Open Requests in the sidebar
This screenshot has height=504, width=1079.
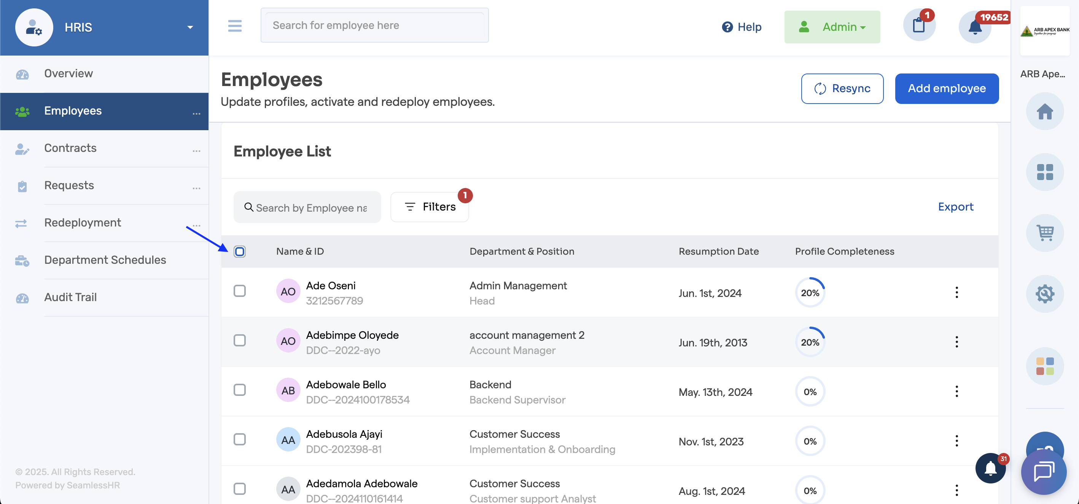click(x=104, y=186)
